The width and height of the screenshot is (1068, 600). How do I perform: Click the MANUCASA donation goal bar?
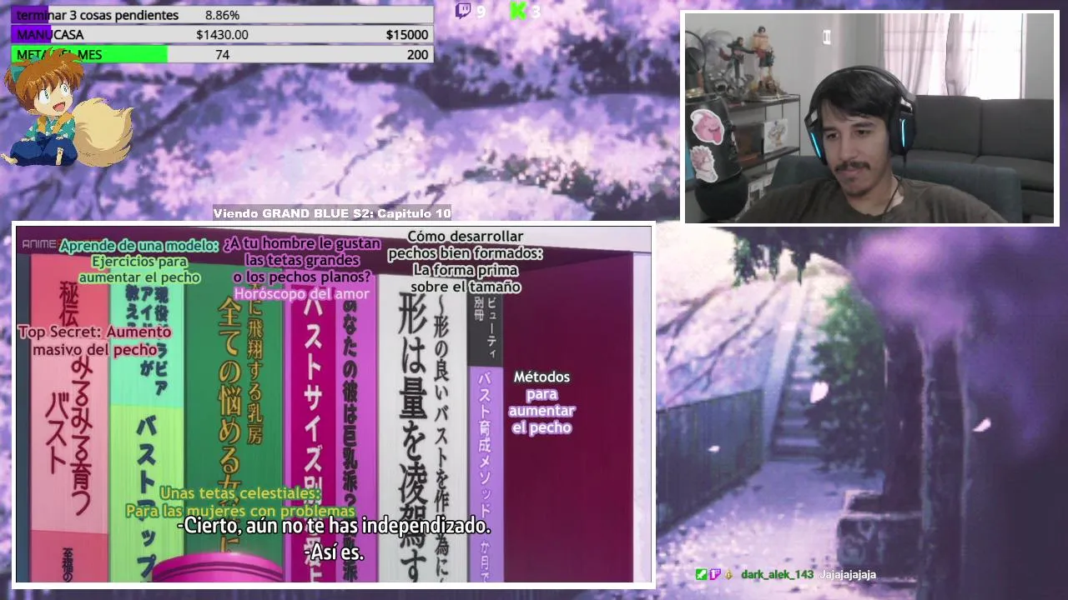click(x=222, y=34)
